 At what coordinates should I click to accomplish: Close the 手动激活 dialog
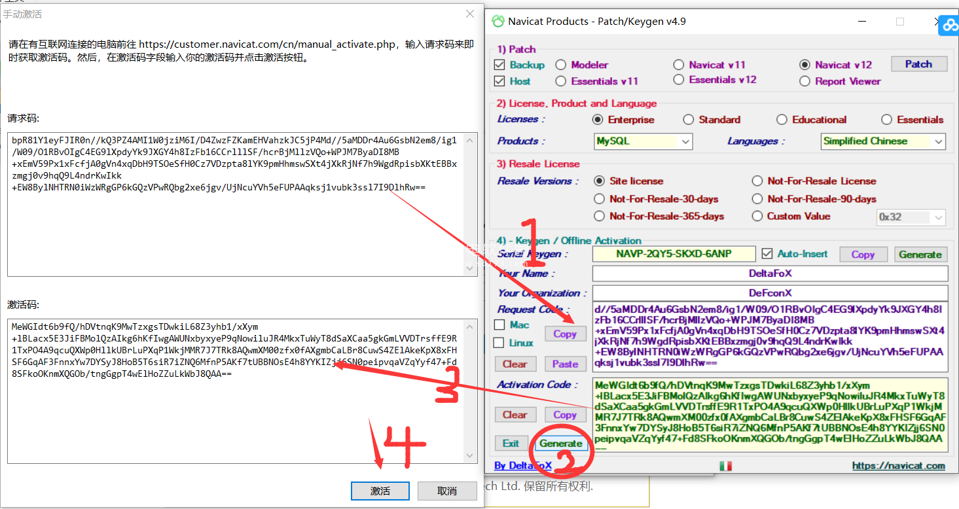point(470,14)
